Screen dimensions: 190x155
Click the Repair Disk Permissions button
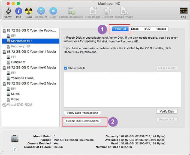pyautogui.click(x=82, y=121)
